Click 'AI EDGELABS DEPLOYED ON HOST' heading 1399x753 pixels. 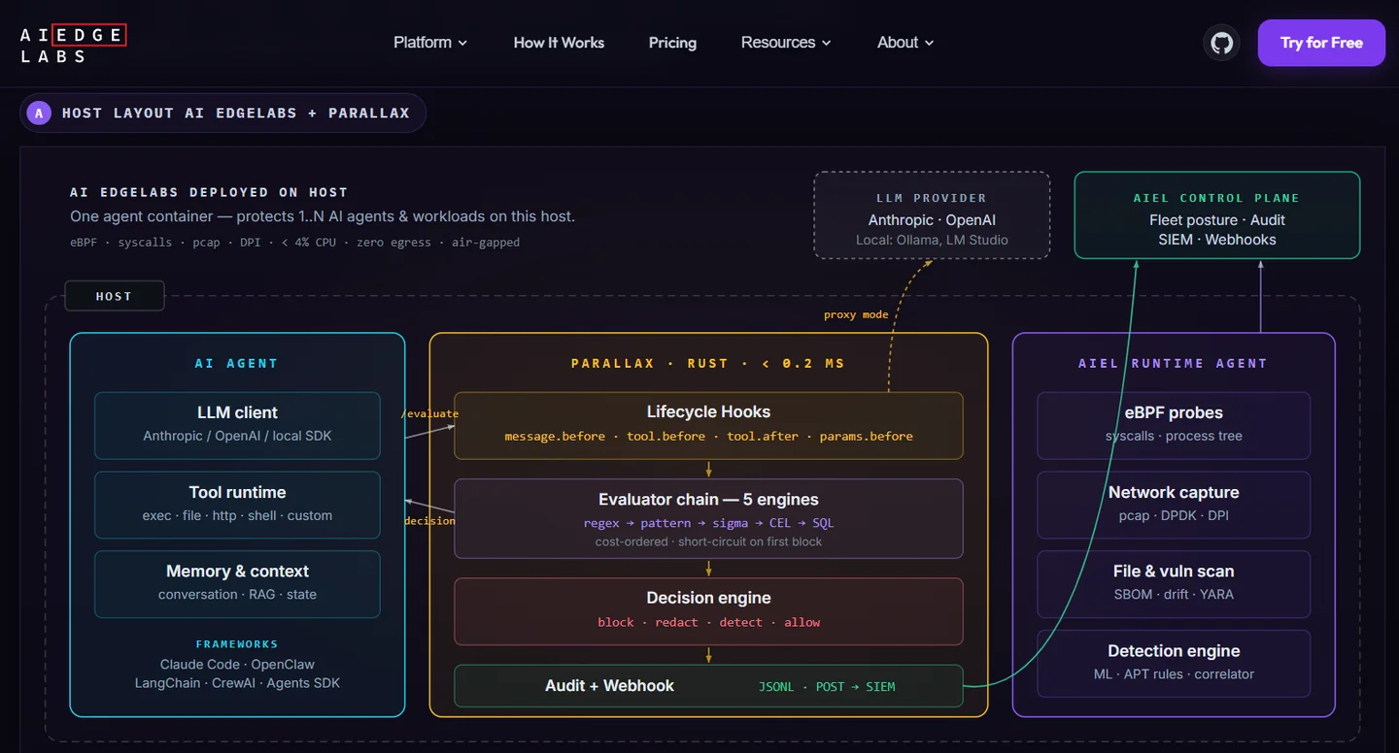[209, 192]
